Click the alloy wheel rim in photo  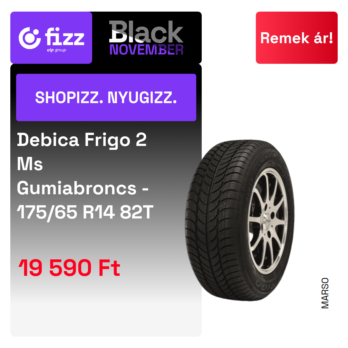(267, 221)
